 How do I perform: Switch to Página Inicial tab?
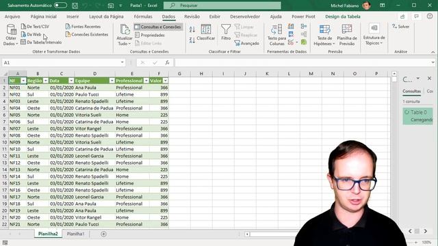click(44, 16)
